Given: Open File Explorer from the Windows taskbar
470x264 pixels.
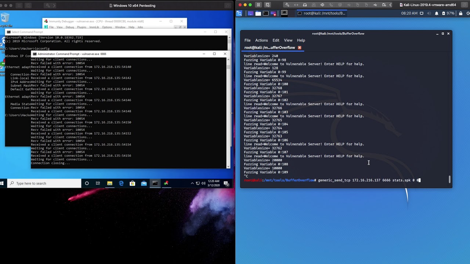Looking at the screenshot, I should click(109, 183).
